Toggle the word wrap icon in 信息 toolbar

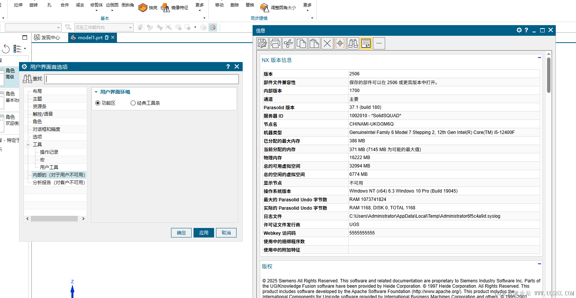coord(366,43)
